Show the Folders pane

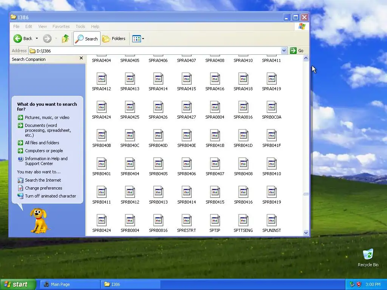(x=114, y=39)
